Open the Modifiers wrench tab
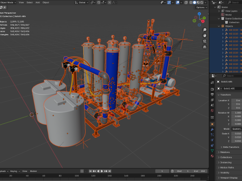The width and height of the screenshot is (242, 181). click(x=212, y=129)
